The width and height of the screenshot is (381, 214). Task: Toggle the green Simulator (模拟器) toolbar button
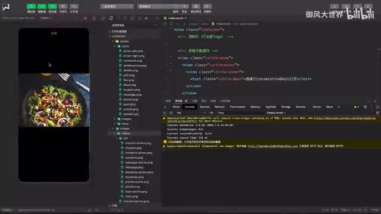(x=31, y=7)
